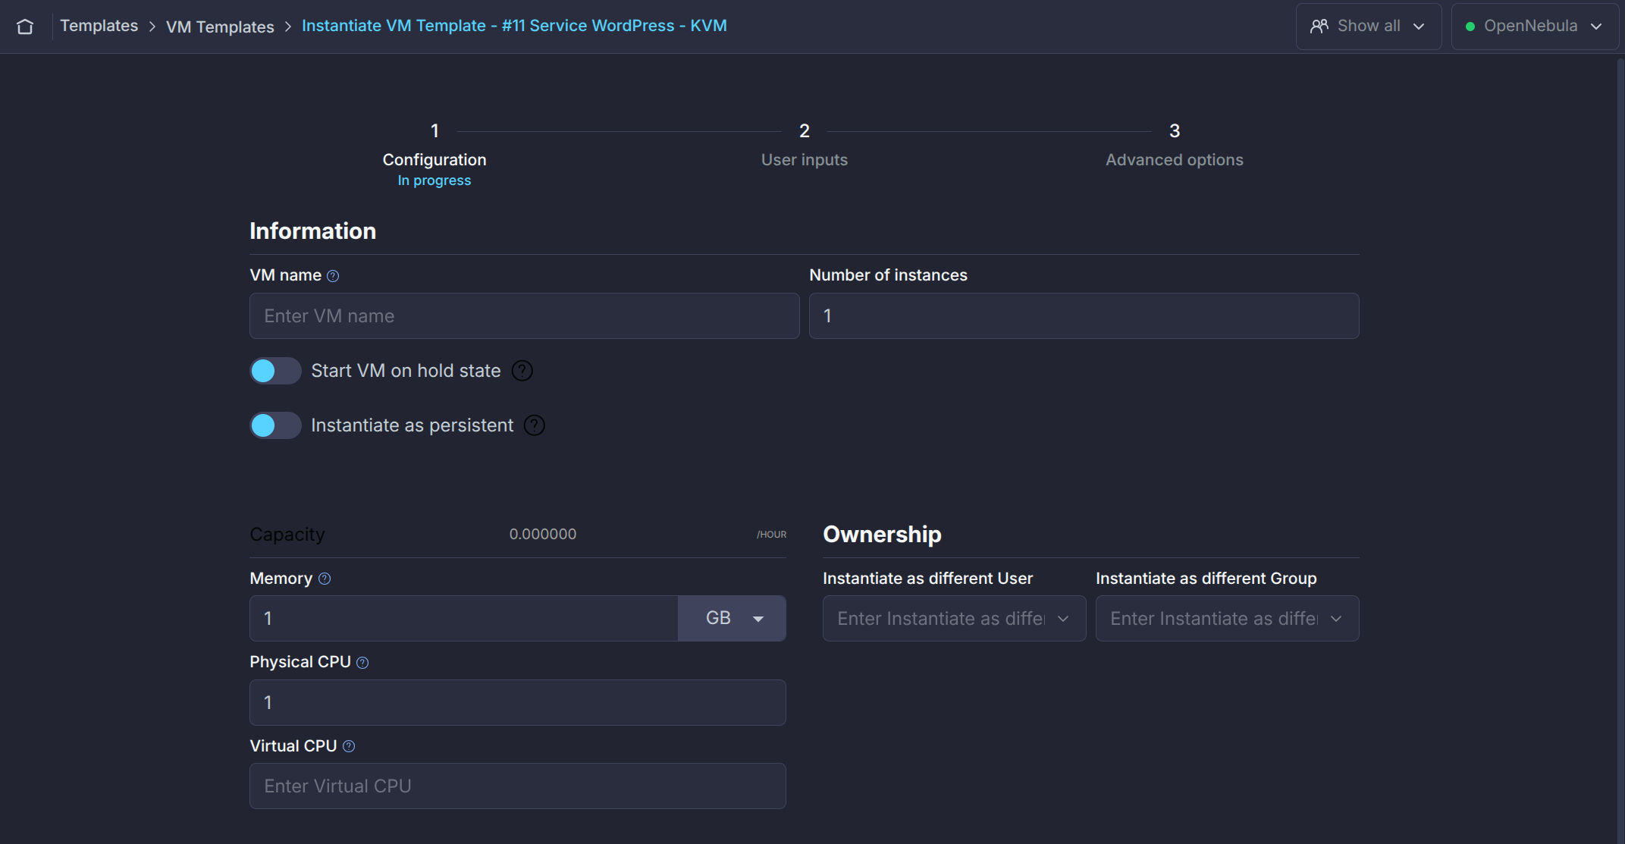Click the /HOUR cost unit label
The image size is (1625, 844).
tap(772, 535)
